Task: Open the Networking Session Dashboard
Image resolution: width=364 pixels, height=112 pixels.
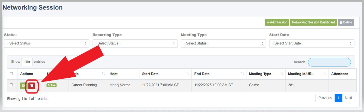Action: click(x=313, y=22)
